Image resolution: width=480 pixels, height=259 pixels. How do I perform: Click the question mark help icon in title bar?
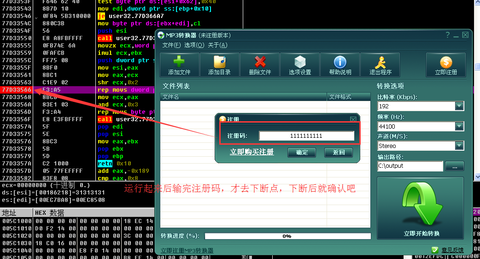(448, 35)
